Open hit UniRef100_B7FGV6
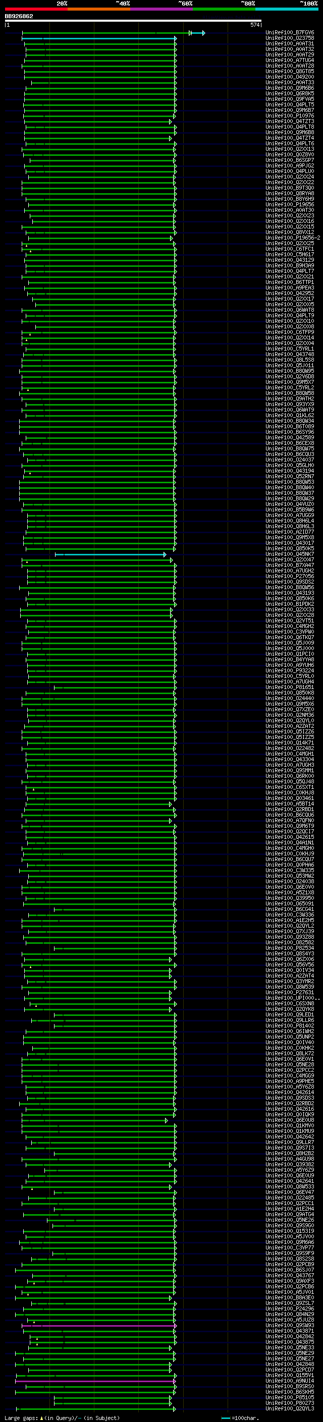 pos(289,33)
